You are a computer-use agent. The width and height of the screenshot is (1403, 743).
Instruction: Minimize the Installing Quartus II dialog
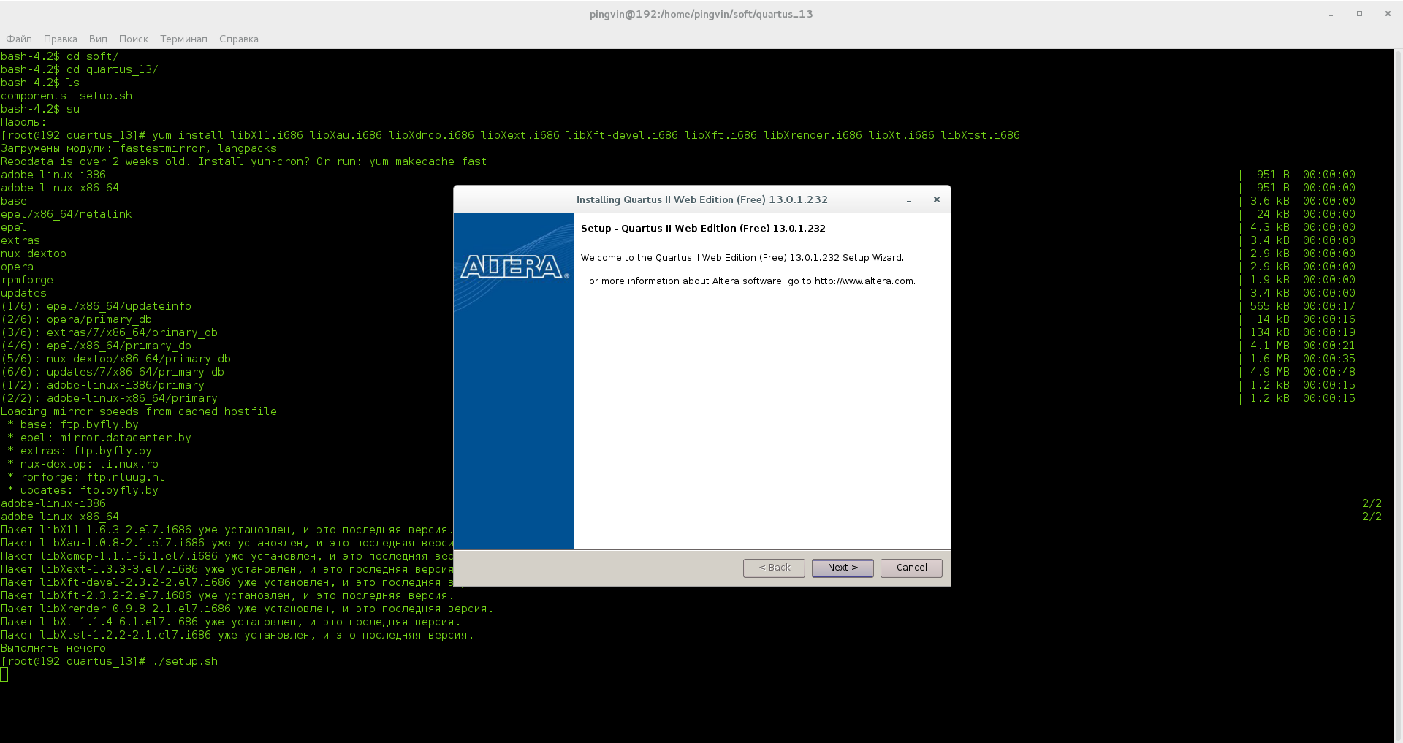point(908,199)
